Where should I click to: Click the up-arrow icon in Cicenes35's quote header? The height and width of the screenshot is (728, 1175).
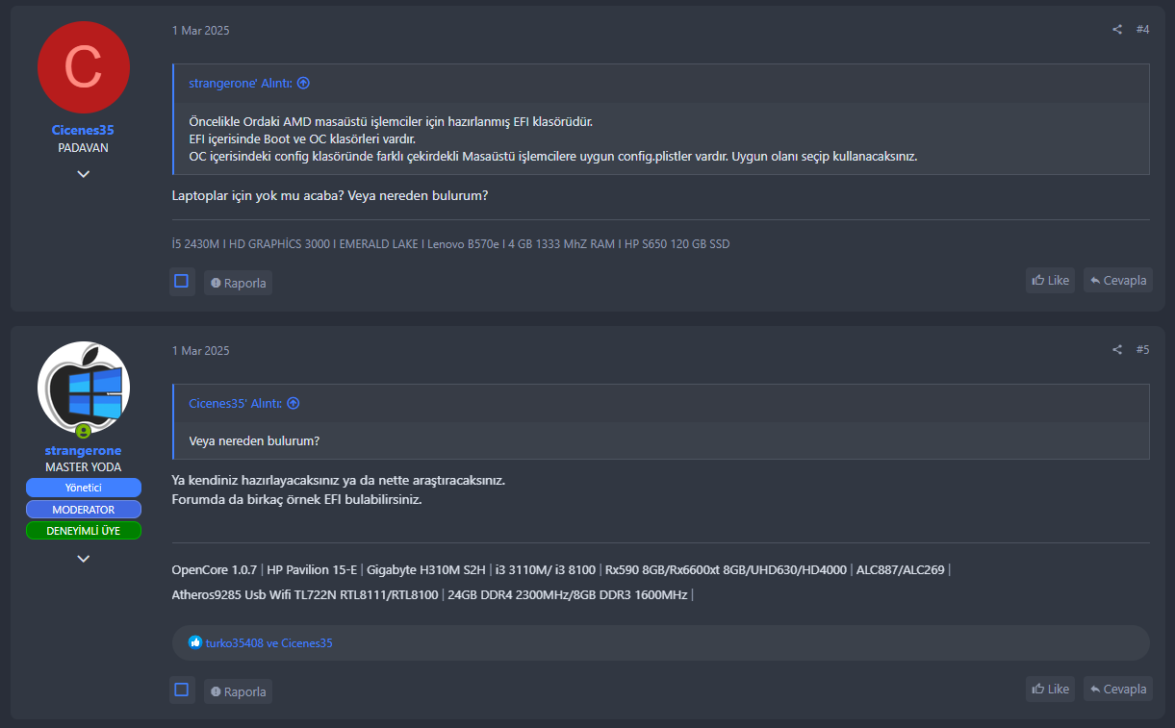(x=294, y=404)
